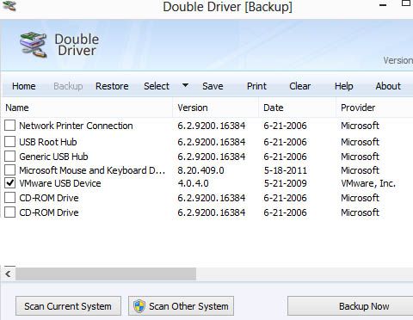Sort by the Date column header
This screenshot has width=413, height=320.
pos(298,108)
